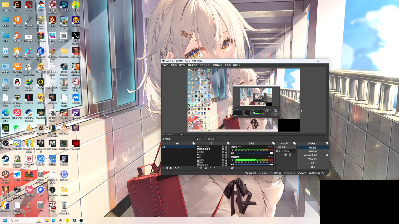399x224 pixels.
Task: Click the virtual camera button in Controls dock
Action: click(x=311, y=155)
